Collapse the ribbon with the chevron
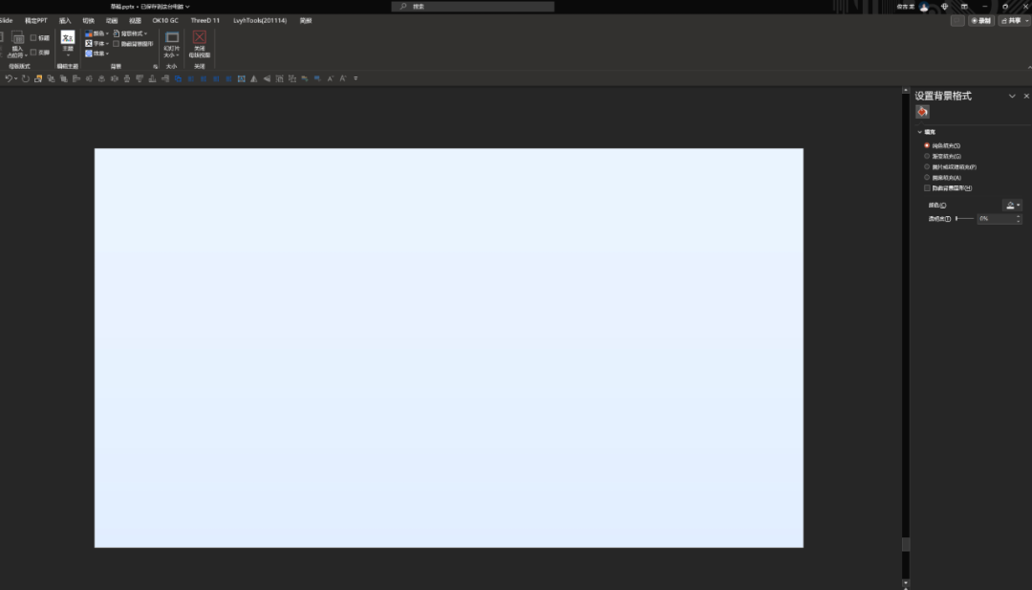This screenshot has height=590, width=1032. tap(1029, 67)
